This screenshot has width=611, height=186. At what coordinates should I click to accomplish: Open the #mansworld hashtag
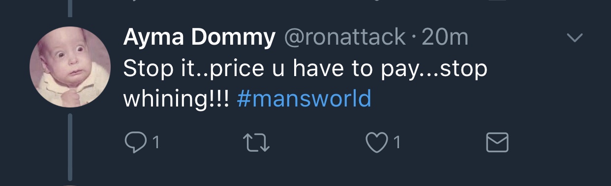(304, 99)
